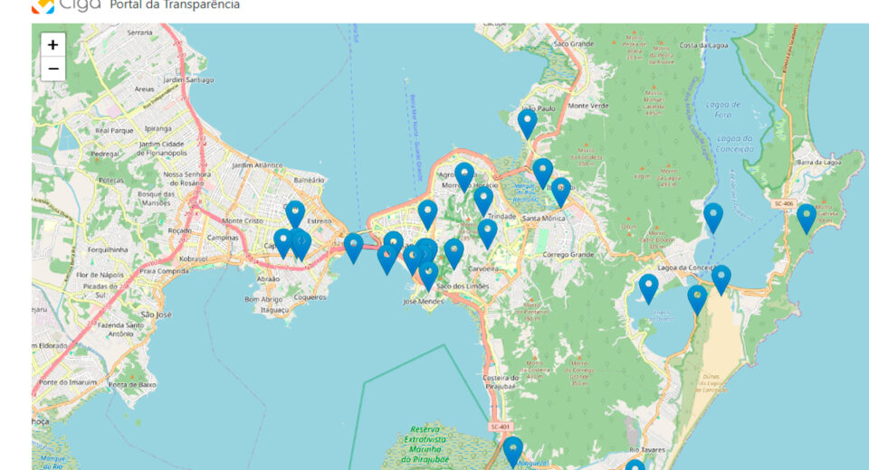
Task: Click the Costa da Lagoa label
Action: 704,45
